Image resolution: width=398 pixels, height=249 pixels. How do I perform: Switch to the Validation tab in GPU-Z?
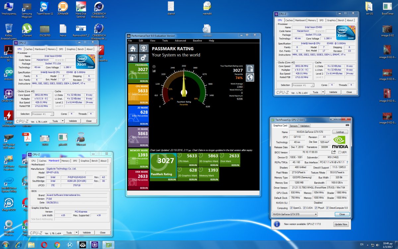pyautogui.click(x=305, y=126)
